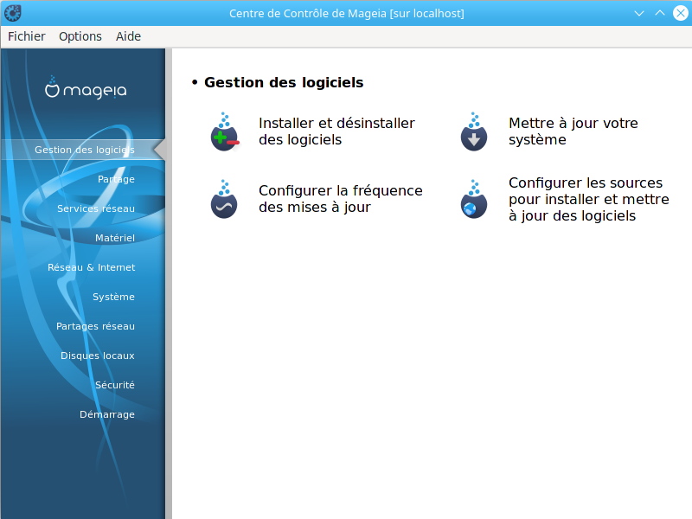Open Configurer les sources pour installer
The width and height of the screenshot is (692, 519).
[x=589, y=199]
